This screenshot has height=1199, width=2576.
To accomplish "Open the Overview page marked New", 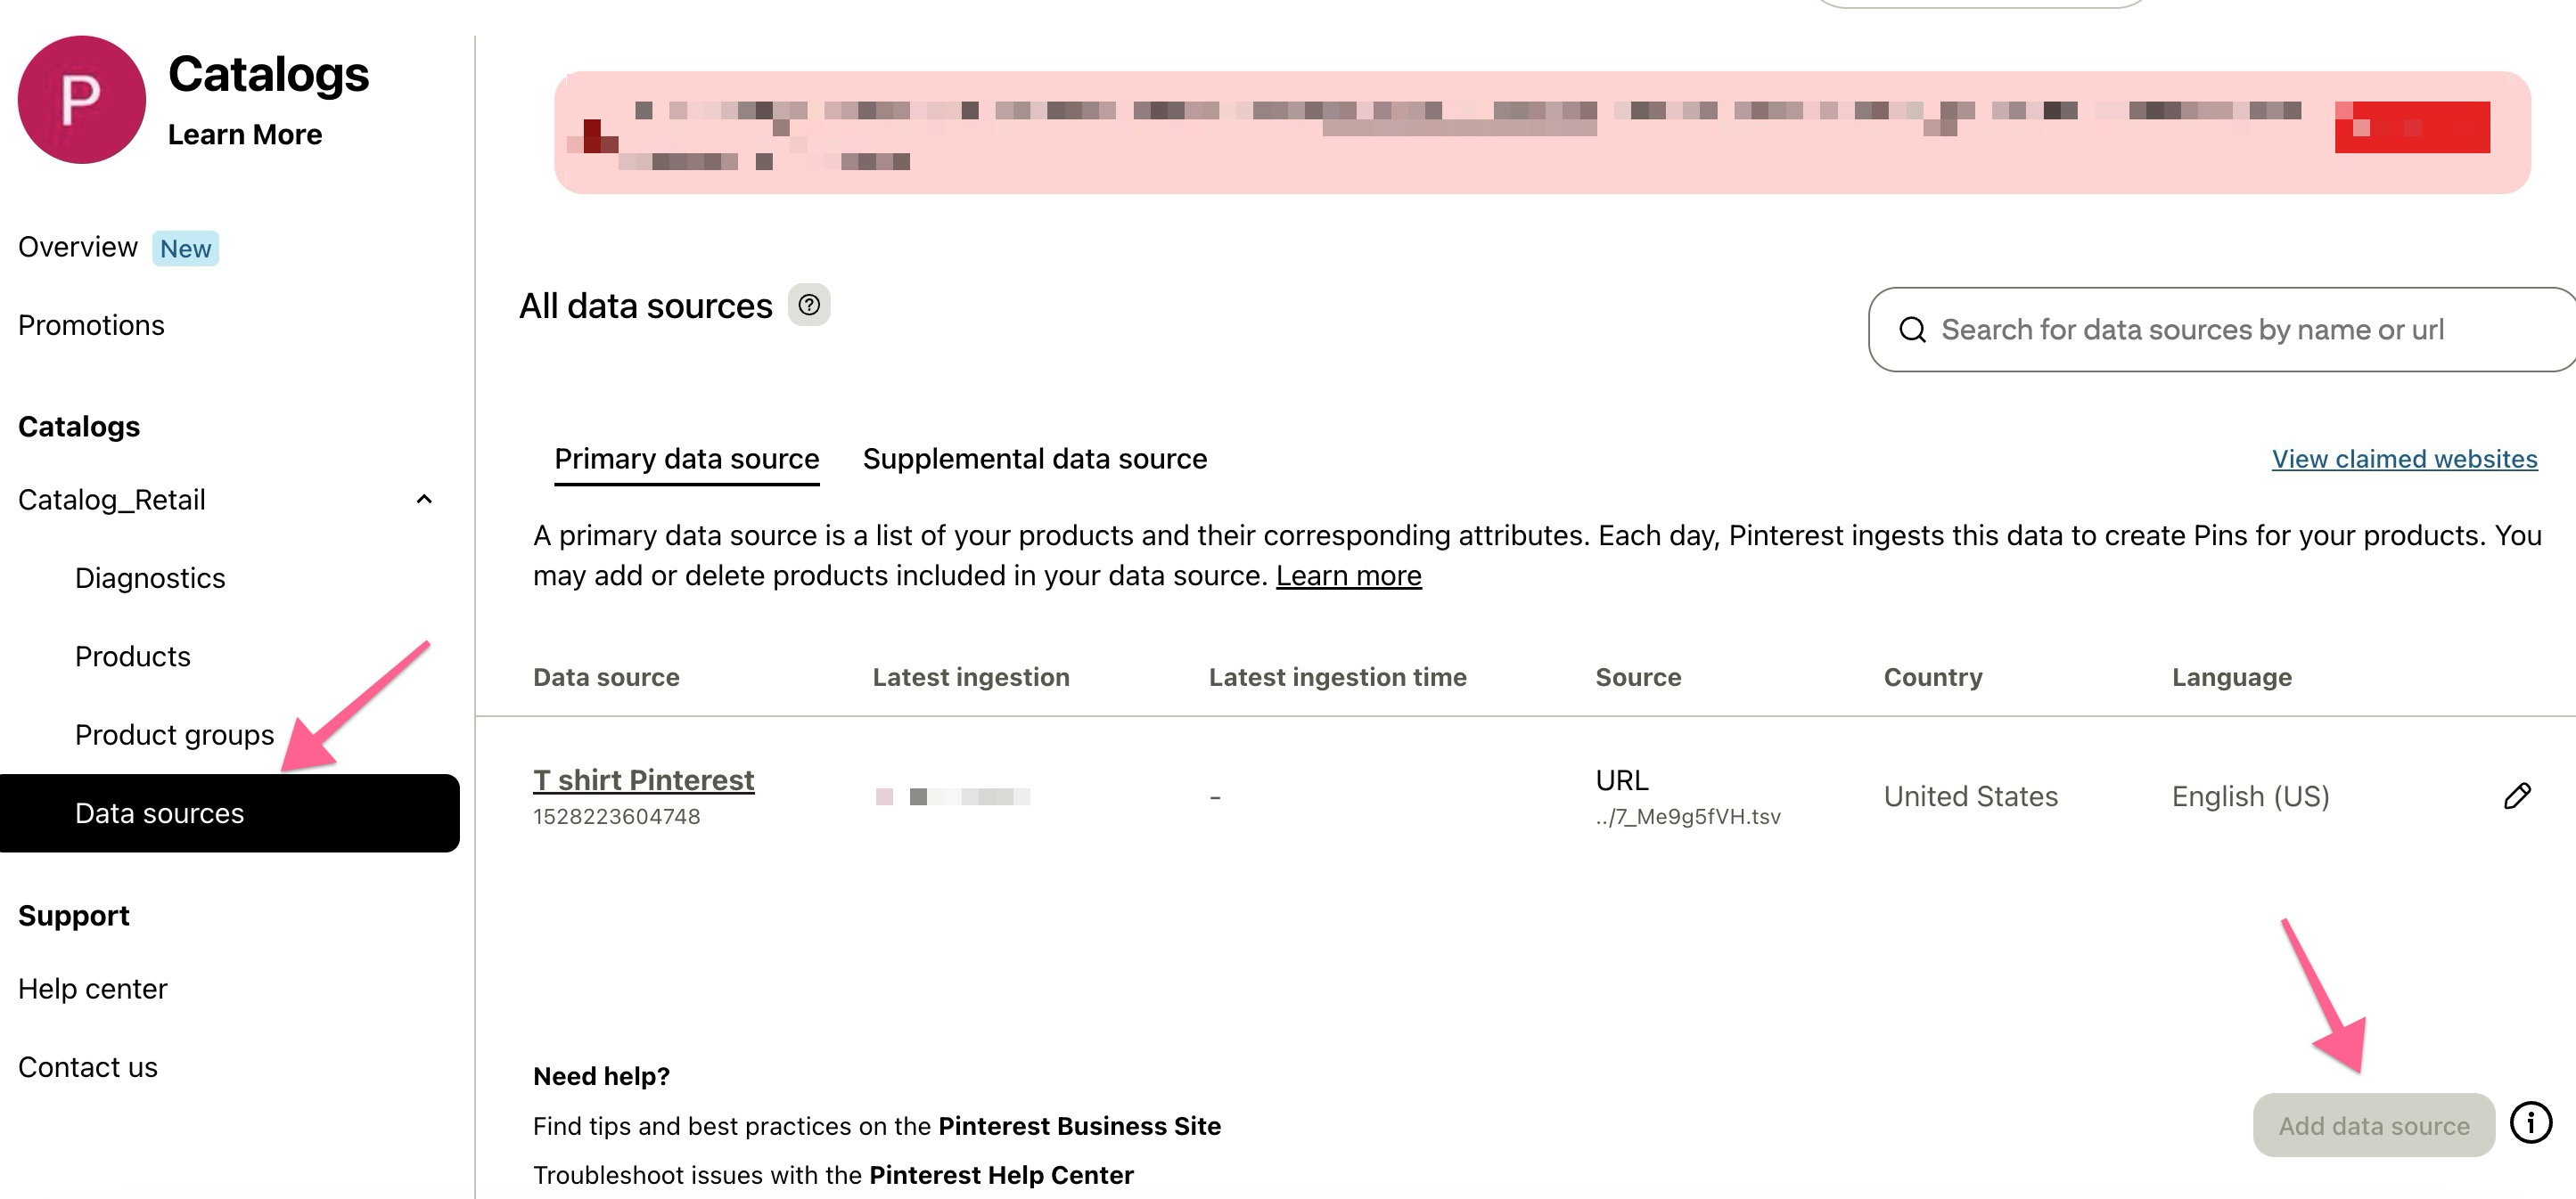I will (78, 247).
